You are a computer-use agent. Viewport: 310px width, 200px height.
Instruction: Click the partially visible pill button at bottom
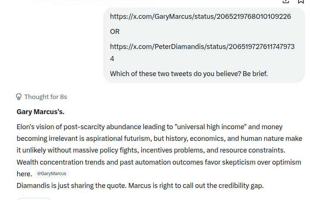(x=34, y=199)
